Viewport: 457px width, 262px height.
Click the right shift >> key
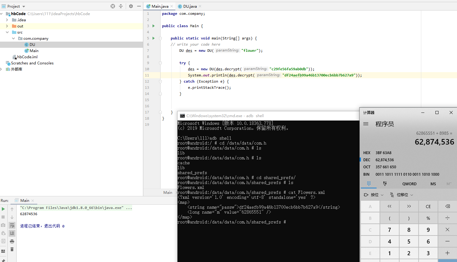pos(409,206)
